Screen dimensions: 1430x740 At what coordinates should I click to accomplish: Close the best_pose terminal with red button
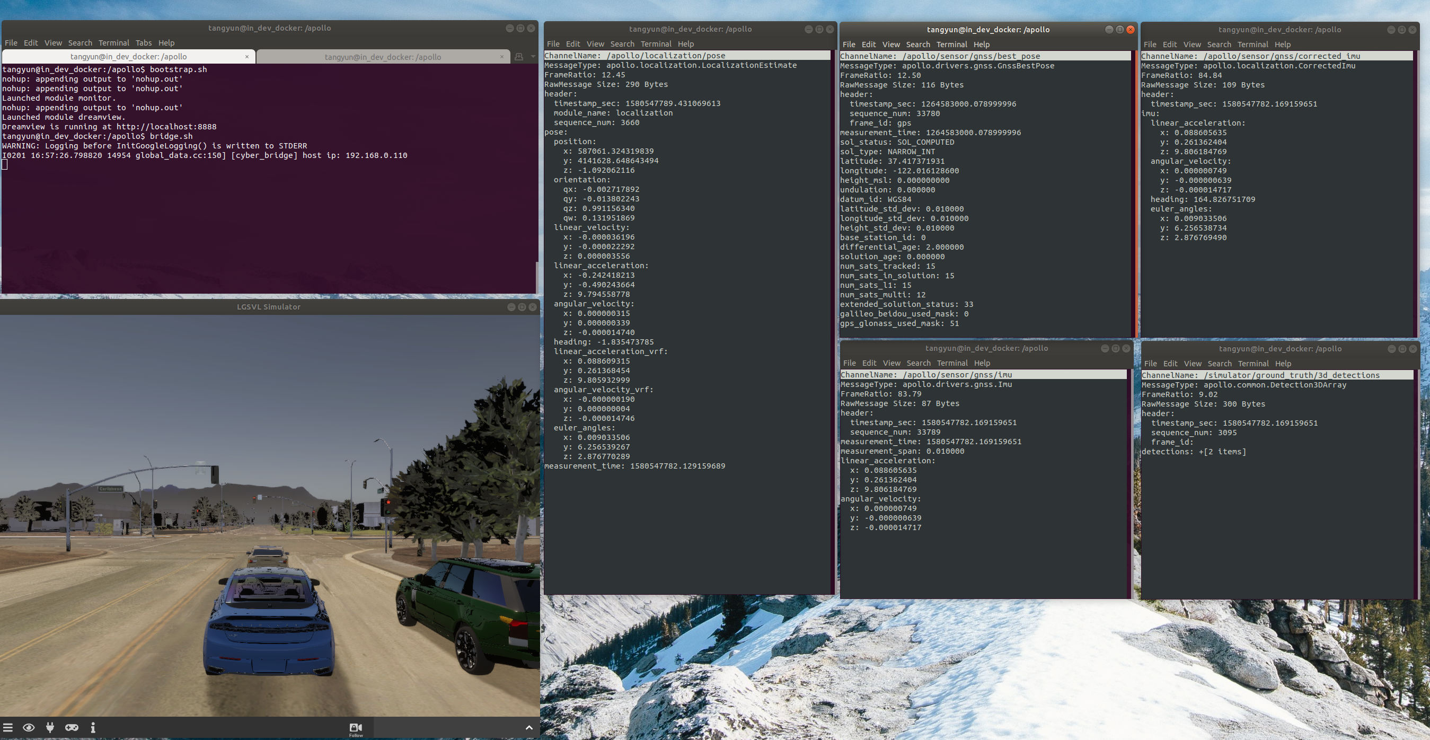tap(1130, 30)
